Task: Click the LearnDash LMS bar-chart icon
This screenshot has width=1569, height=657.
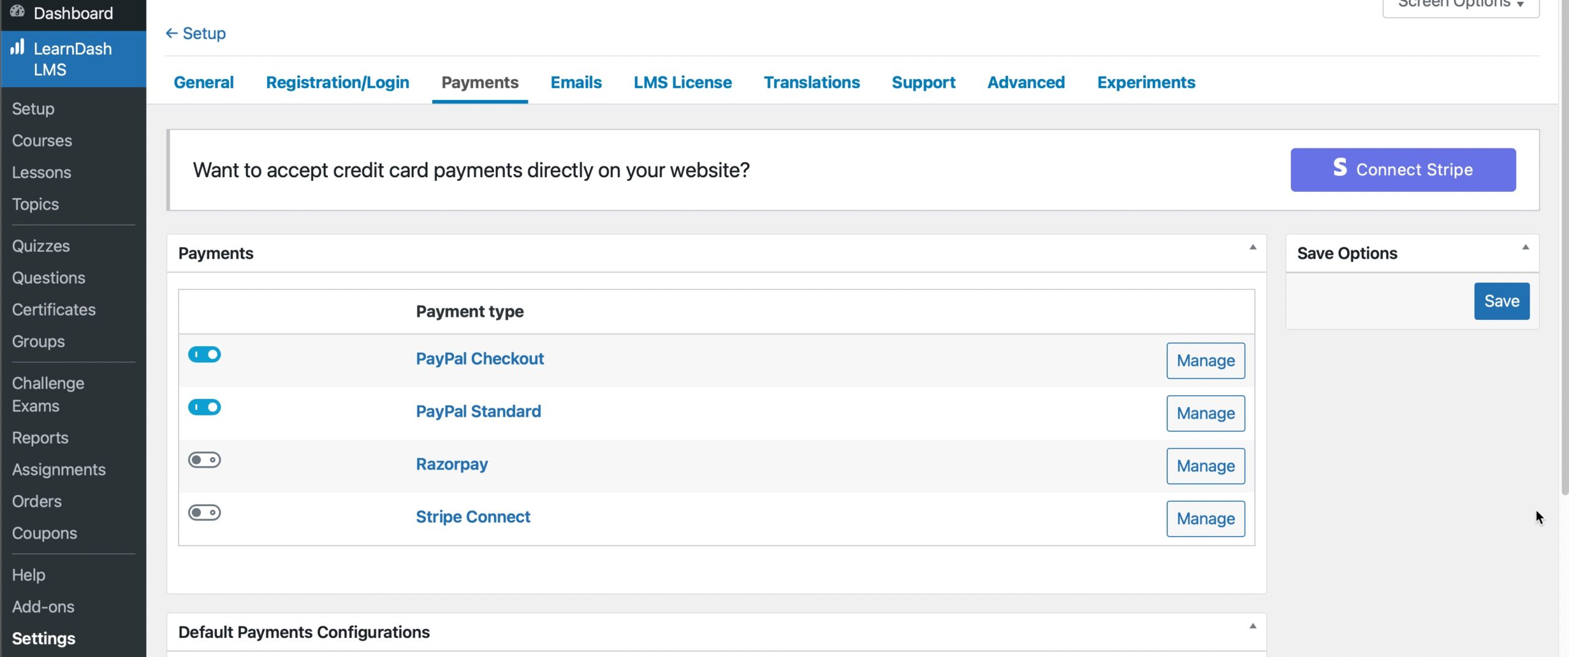Action: 17,47
